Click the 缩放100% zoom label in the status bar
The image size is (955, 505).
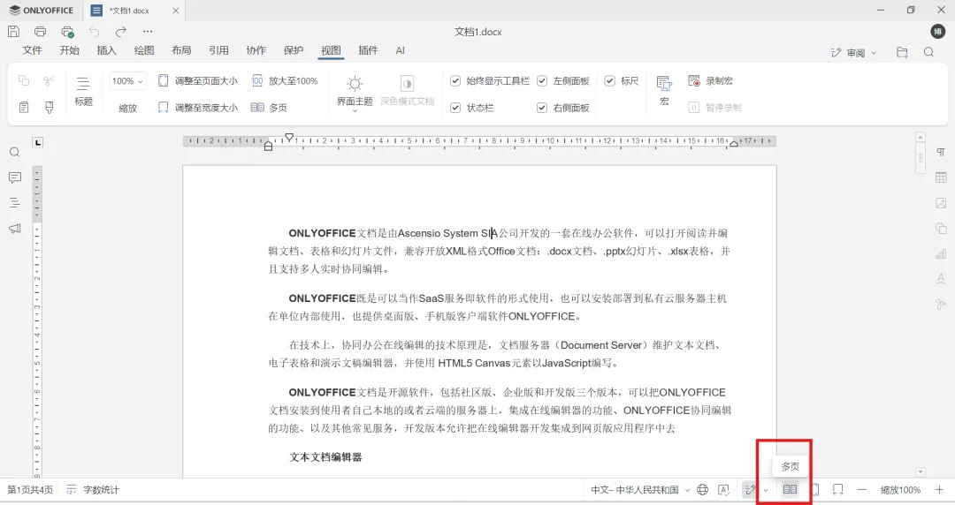(900, 490)
